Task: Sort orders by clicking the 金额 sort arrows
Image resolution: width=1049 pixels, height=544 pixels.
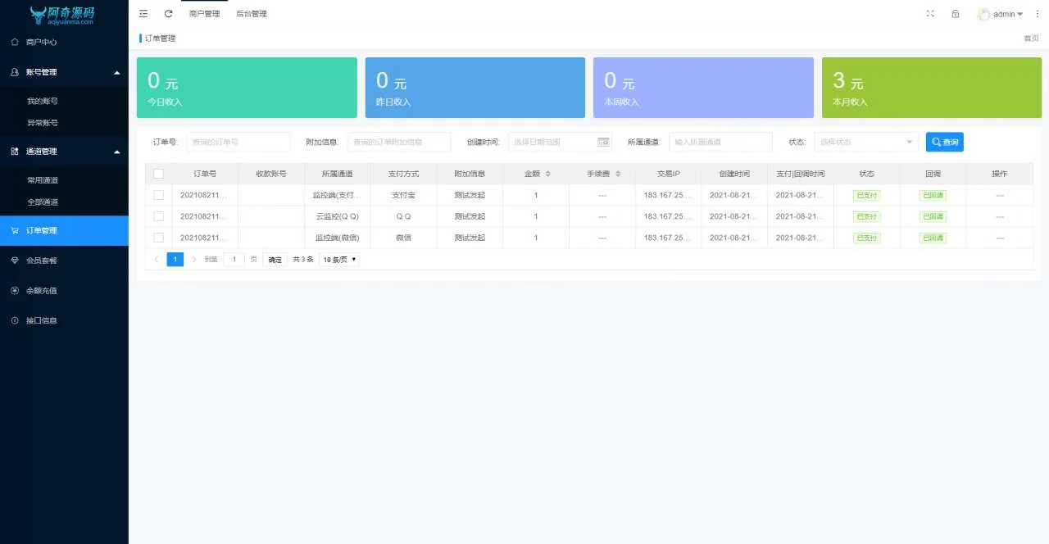Action: (547, 173)
